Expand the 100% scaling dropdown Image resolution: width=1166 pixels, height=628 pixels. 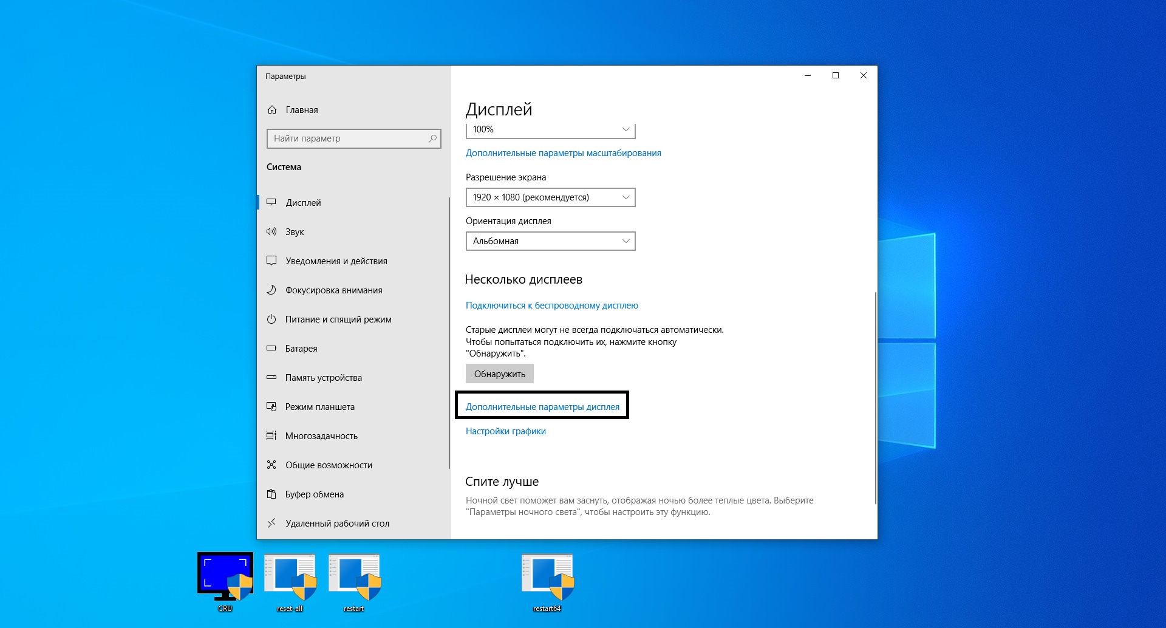(x=550, y=130)
